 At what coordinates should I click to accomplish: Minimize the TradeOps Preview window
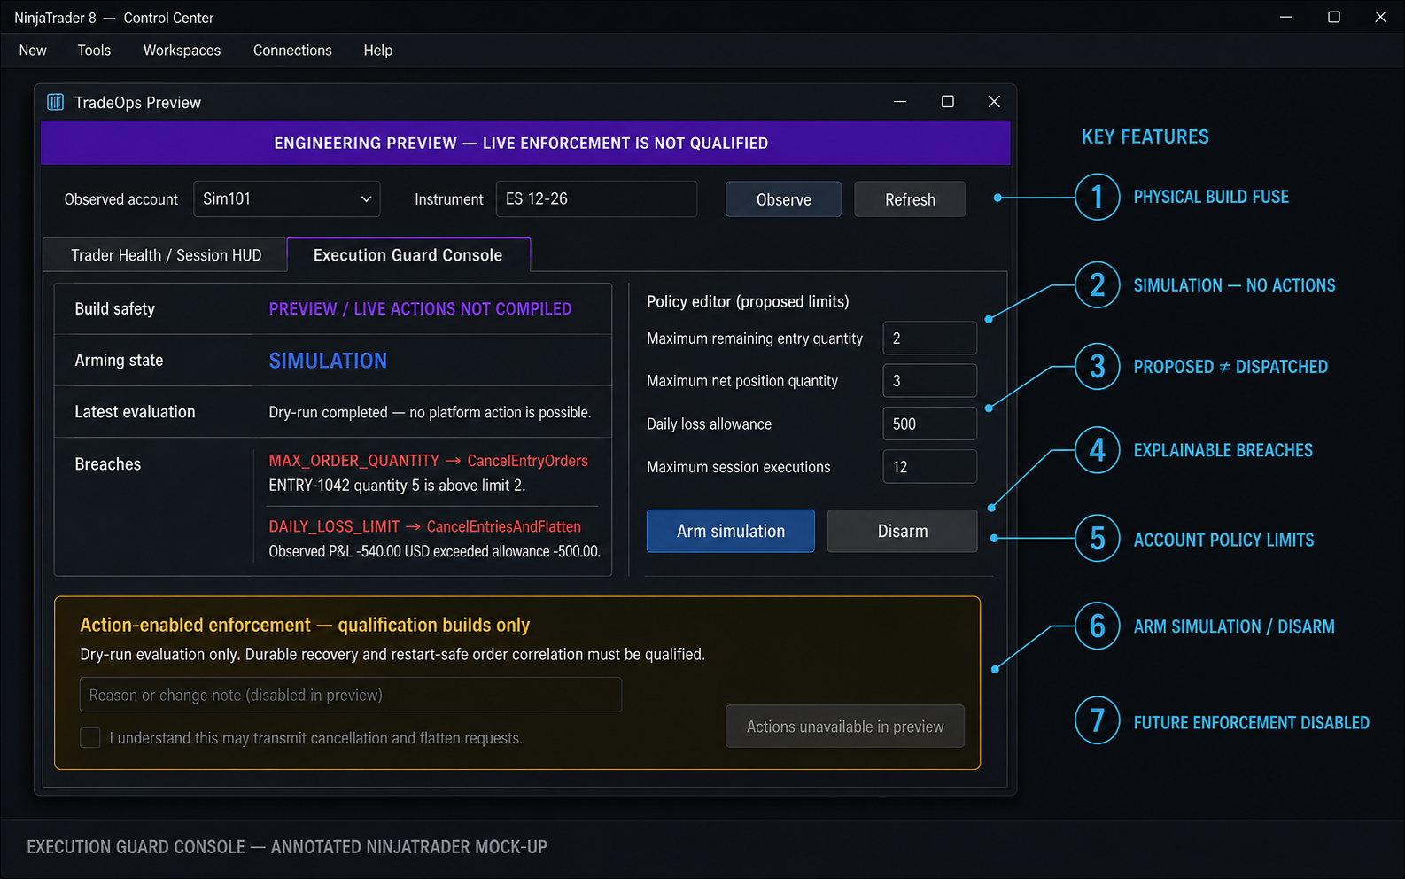point(900,102)
